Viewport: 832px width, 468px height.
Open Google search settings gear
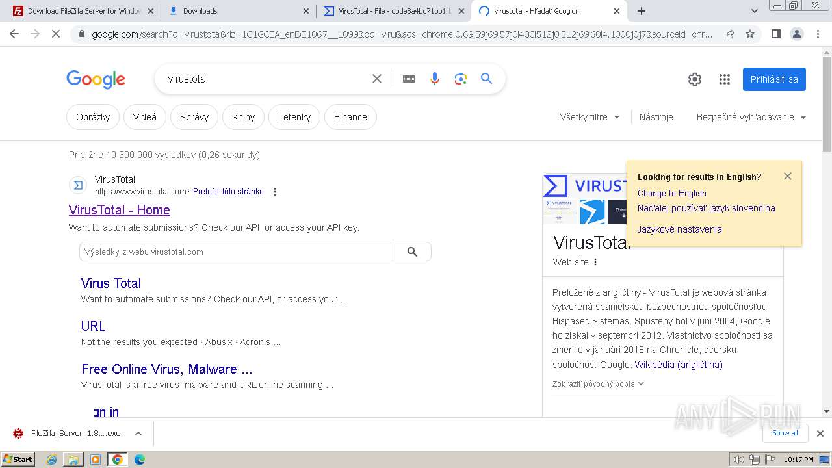click(695, 79)
